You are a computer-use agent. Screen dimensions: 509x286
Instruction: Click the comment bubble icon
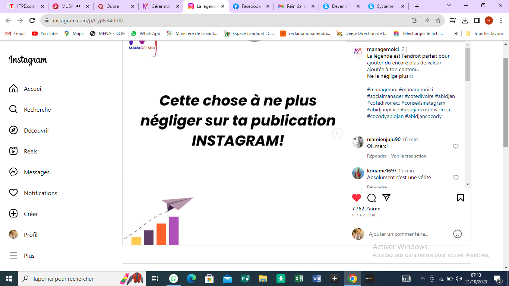[x=372, y=198]
